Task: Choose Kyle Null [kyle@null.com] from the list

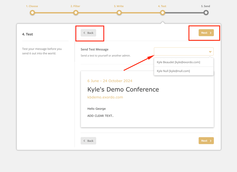Action: [x=174, y=71]
